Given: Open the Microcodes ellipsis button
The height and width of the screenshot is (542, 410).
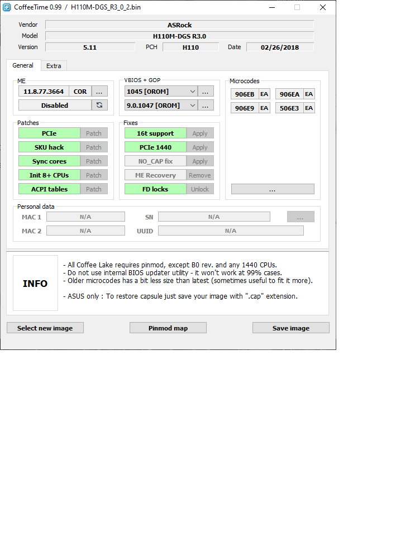Looking at the screenshot, I should [273, 189].
